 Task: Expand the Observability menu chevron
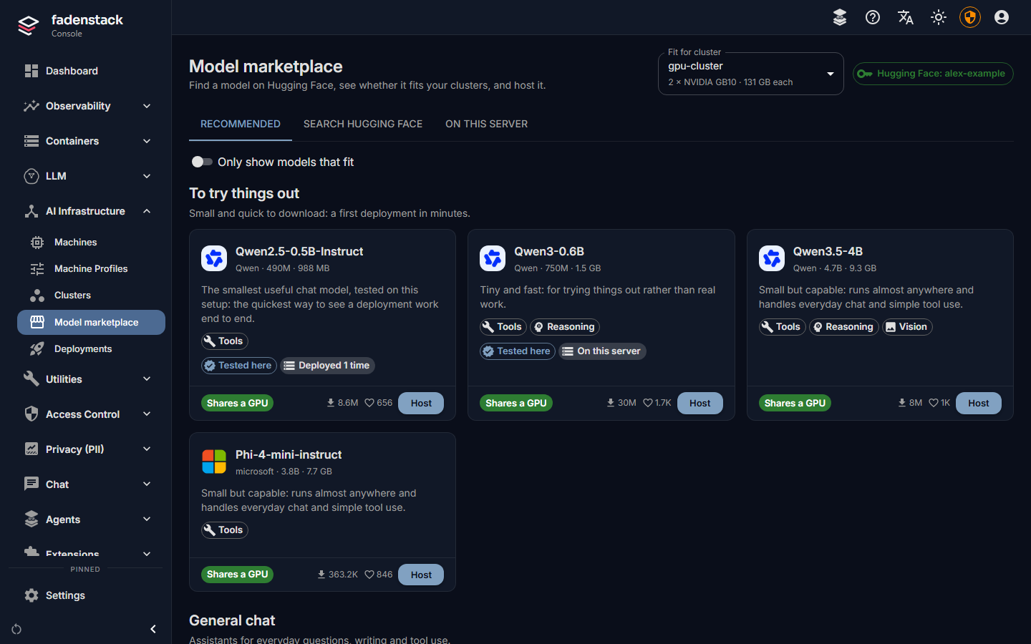[x=147, y=106]
